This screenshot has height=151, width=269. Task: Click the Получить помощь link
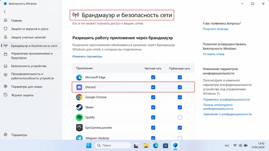pyautogui.click(x=215, y=29)
